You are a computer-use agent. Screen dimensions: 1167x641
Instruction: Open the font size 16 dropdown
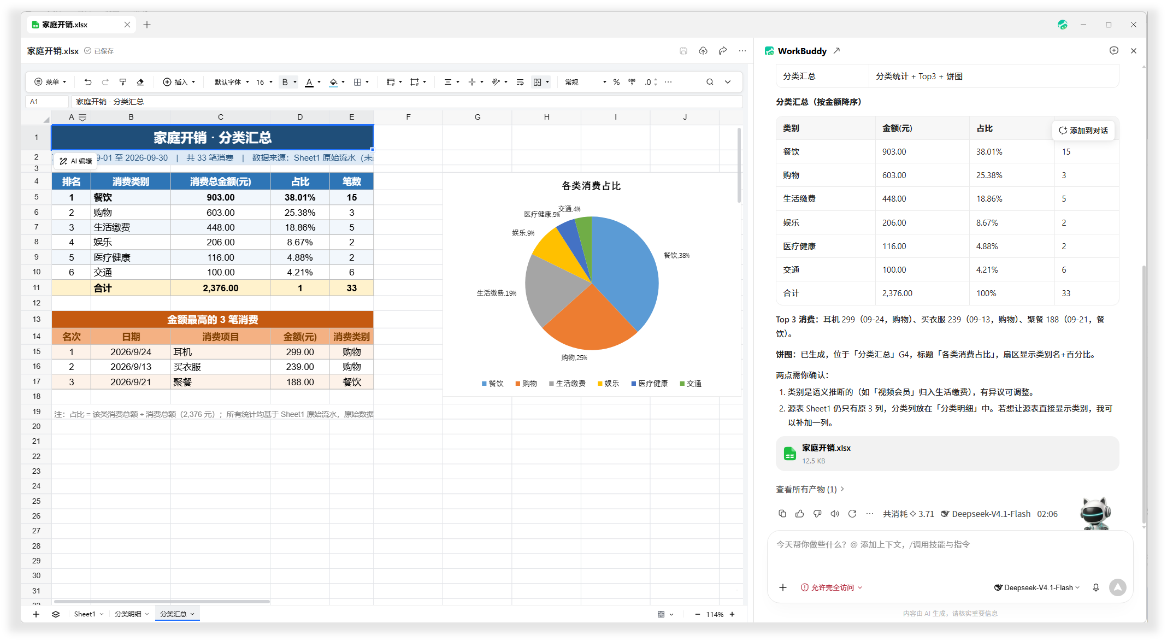(x=264, y=82)
